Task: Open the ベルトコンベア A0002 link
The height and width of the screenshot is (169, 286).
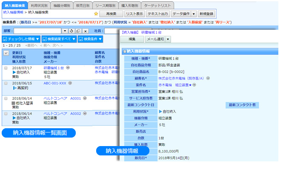Action: click(62, 113)
